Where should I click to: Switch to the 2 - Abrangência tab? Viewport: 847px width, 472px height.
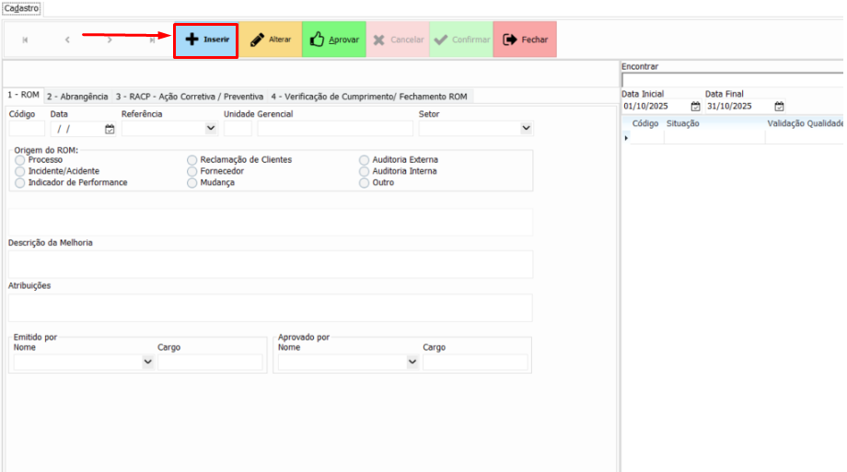tap(77, 97)
